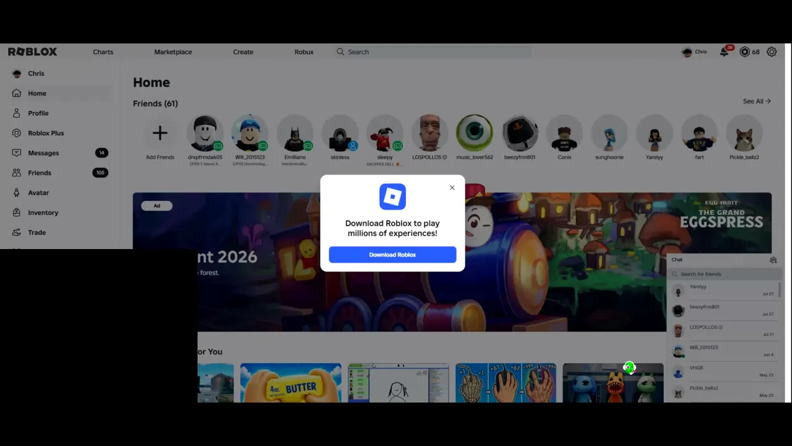The height and width of the screenshot is (446, 792).
Task: Click the Profile icon in the sidebar
Action: (x=17, y=113)
